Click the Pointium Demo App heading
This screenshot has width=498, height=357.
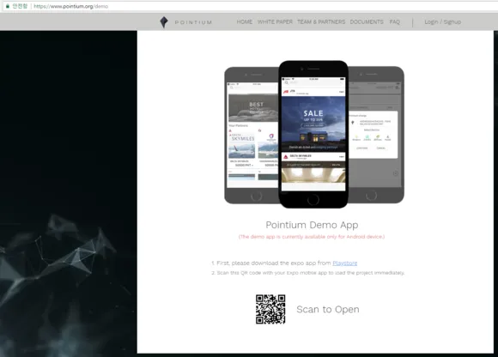pyautogui.click(x=312, y=225)
